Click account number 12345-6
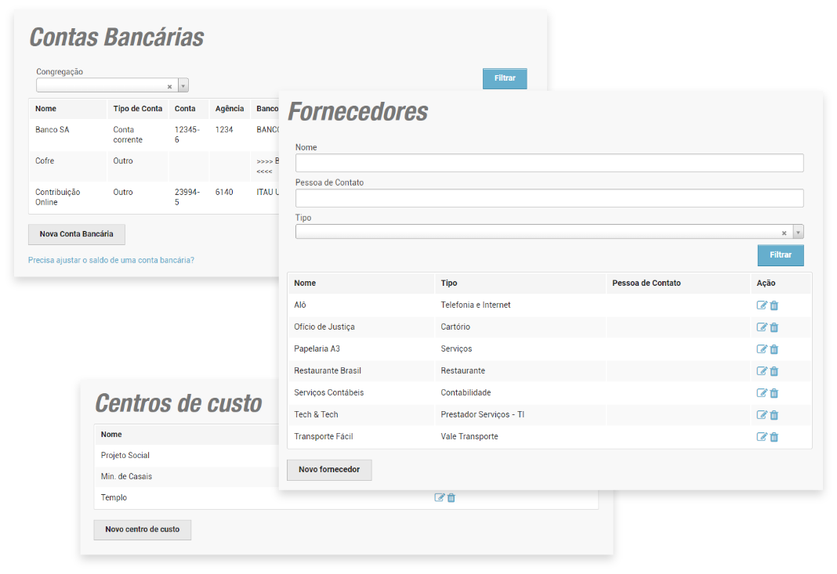837x574 pixels. [x=187, y=135]
